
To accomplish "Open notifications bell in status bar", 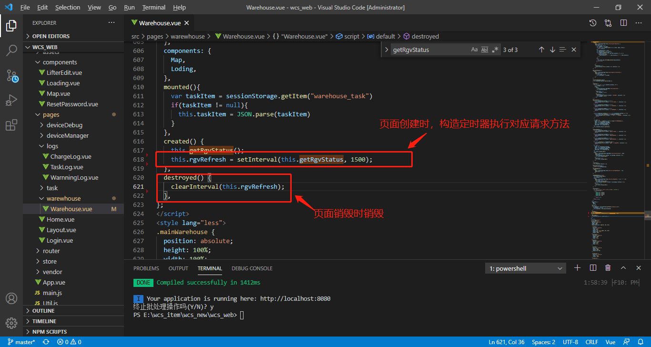I will tap(641, 342).
